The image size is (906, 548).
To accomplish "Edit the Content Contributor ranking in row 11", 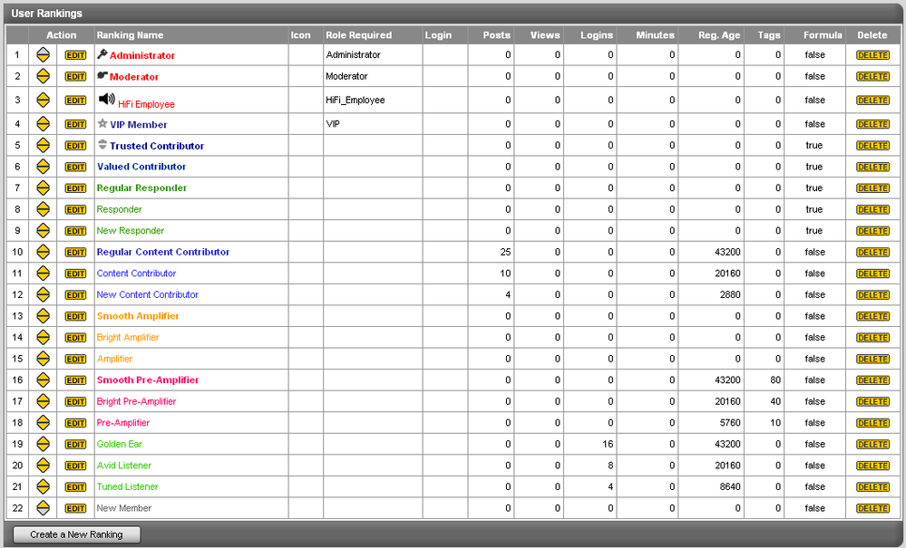I will (75, 274).
